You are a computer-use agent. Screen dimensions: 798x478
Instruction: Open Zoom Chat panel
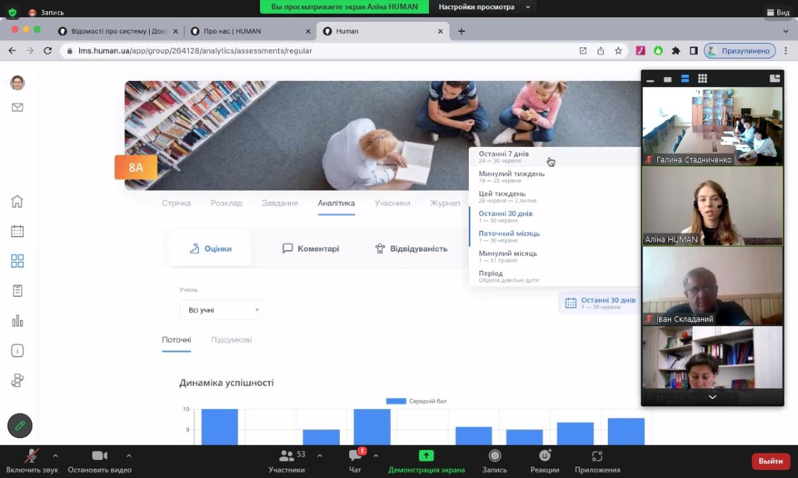point(356,461)
